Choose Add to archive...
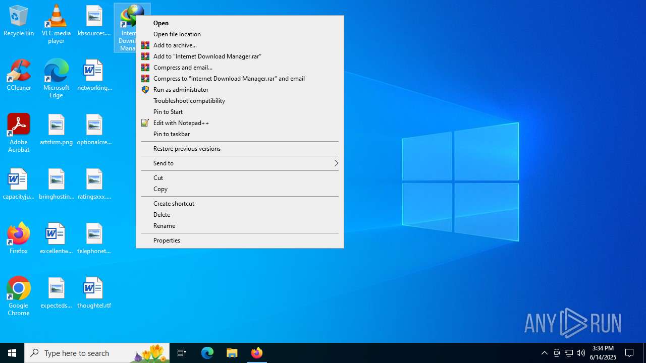Screen dimensions: 646x363 240,45
